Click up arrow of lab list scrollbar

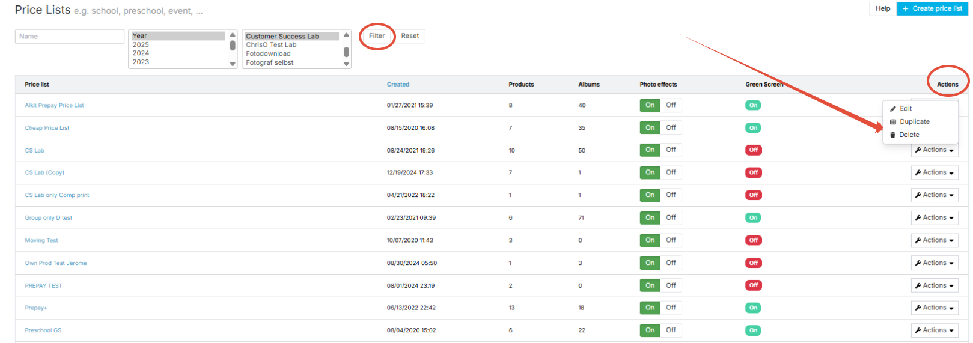[346, 35]
